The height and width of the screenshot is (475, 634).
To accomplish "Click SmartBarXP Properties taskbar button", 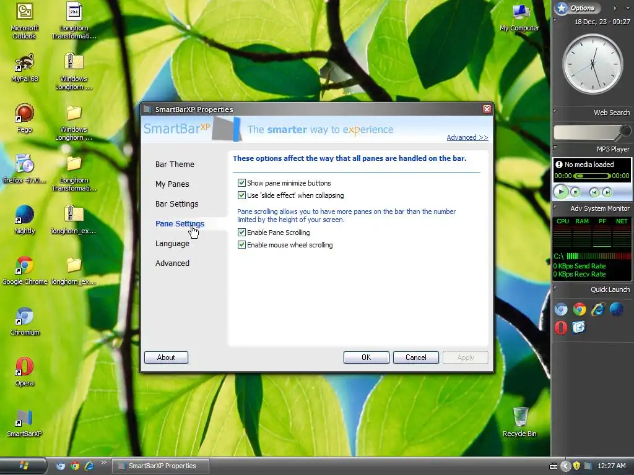I will coord(160,466).
